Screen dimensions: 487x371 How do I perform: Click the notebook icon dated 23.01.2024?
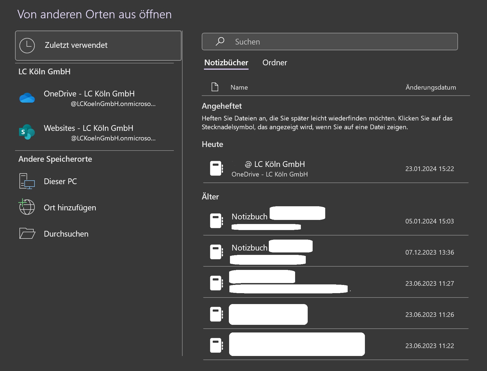click(216, 168)
